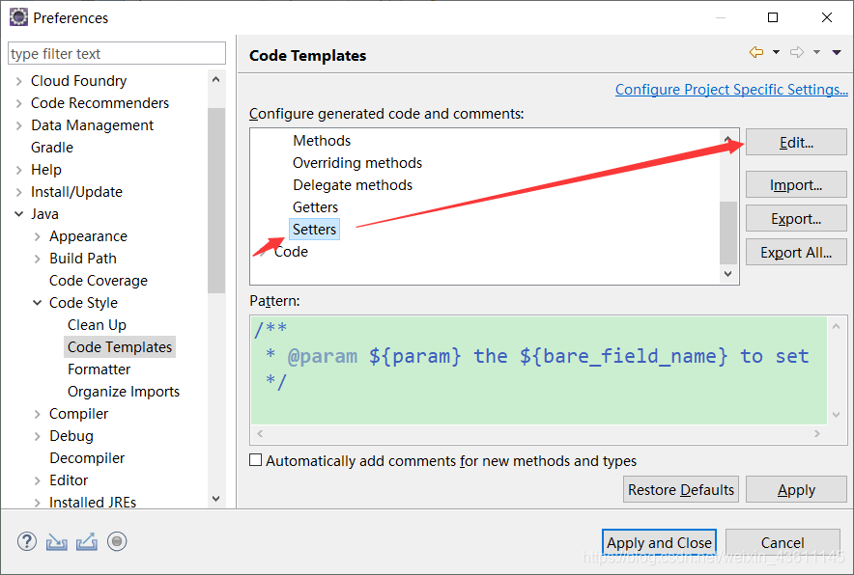Click preferences tree scroll up arrow

(x=216, y=79)
